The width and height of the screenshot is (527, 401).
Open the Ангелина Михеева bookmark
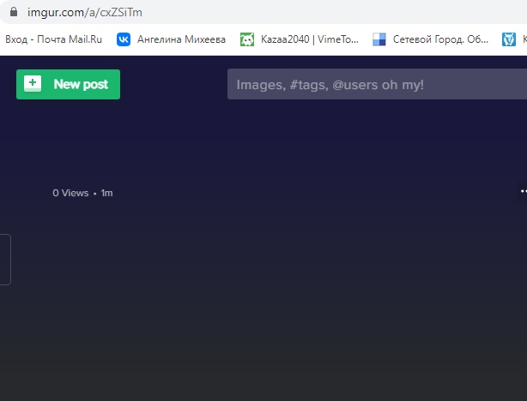[181, 39]
